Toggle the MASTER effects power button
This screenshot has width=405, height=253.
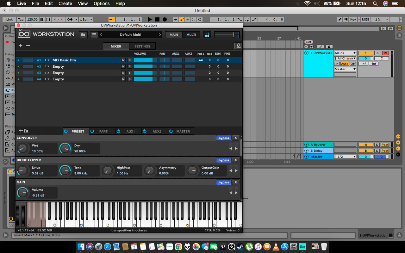[170, 131]
